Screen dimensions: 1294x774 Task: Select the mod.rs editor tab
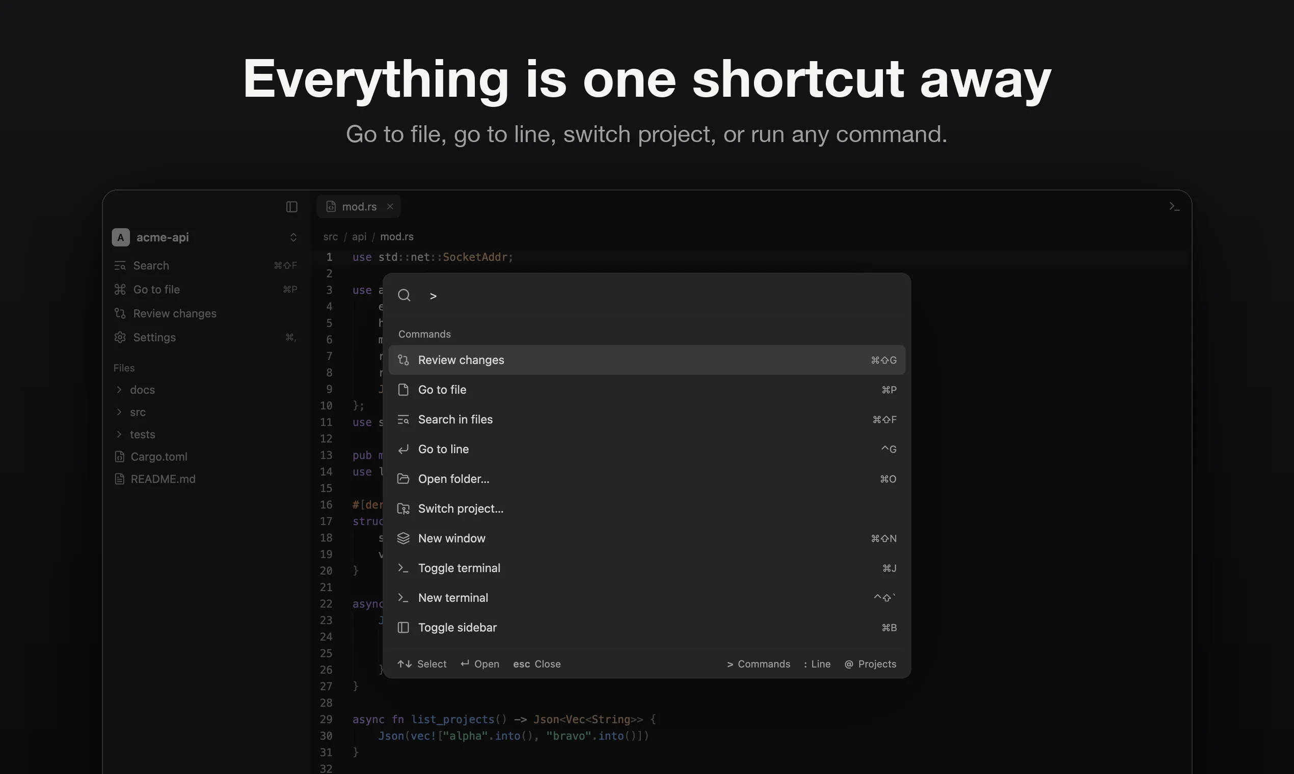(359, 207)
